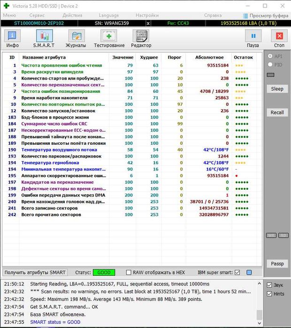
Task: Toggle the Звук sound checkbox
Action: [x=269, y=285]
